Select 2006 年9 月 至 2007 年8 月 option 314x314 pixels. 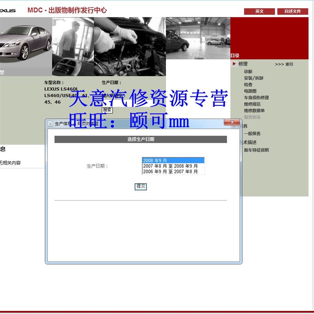click(x=173, y=172)
